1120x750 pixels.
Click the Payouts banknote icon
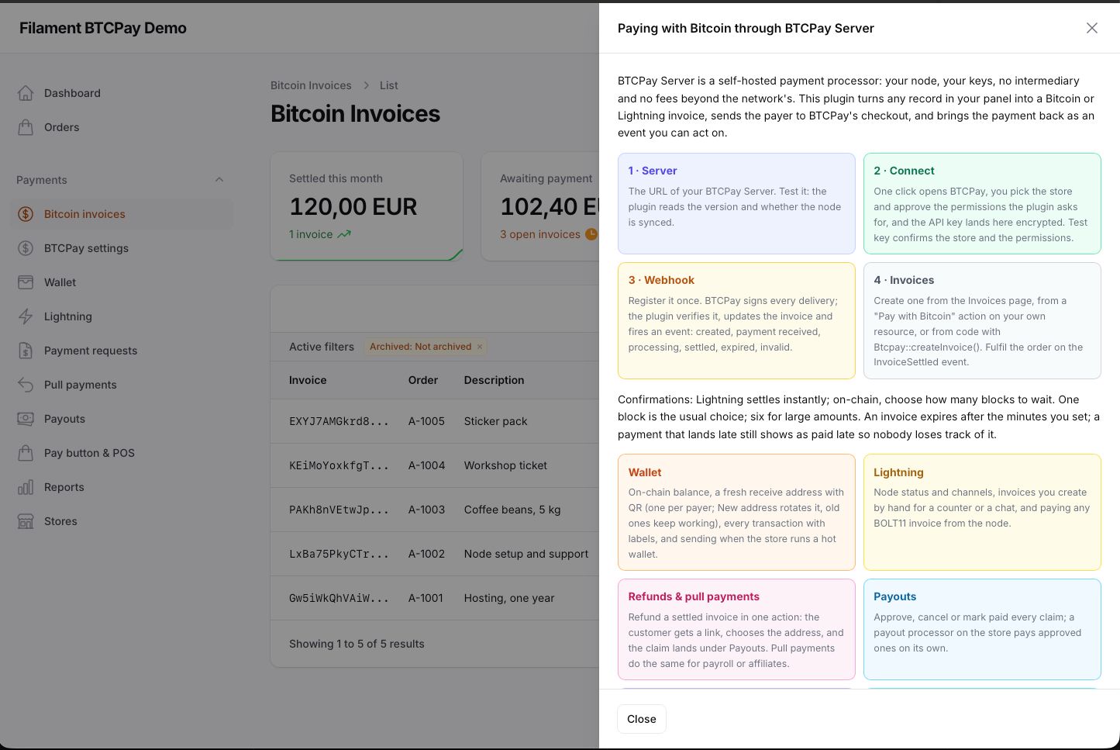pyautogui.click(x=26, y=419)
